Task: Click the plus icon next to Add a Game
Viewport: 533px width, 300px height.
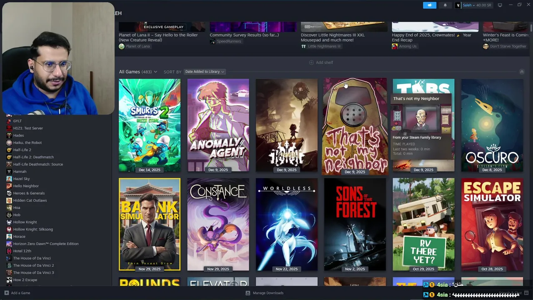Action: coord(6,293)
